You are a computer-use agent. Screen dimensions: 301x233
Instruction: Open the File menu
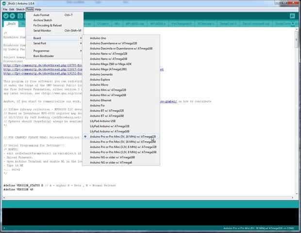[x=5, y=9]
